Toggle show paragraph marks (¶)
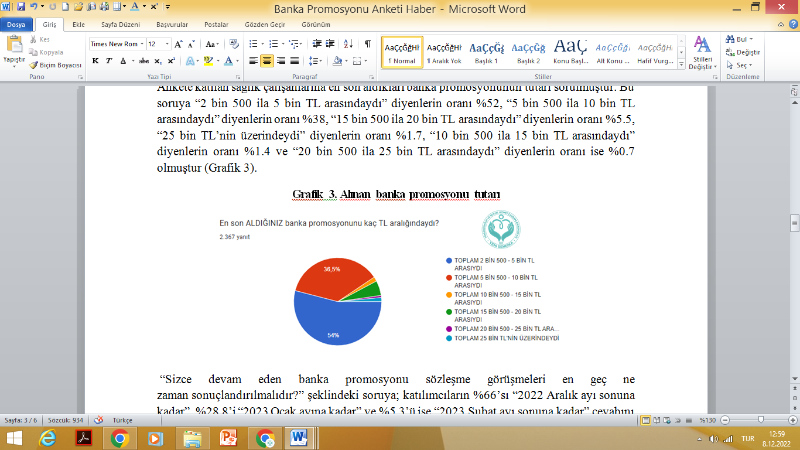Viewport: 800px width, 450px height. [x=367, y=44]
